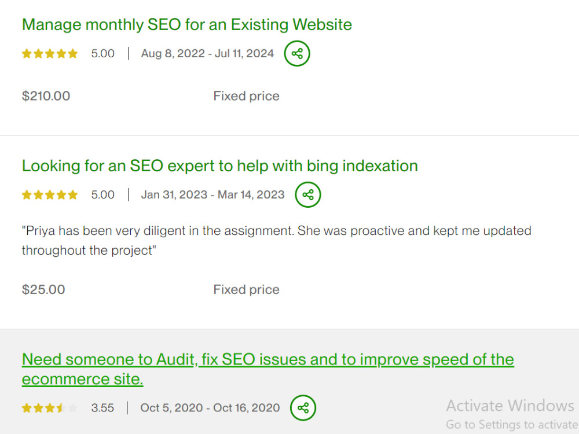Click 'Fixed price' label under $210.00 job
579x434 pixels.
[x=246, y=96]
